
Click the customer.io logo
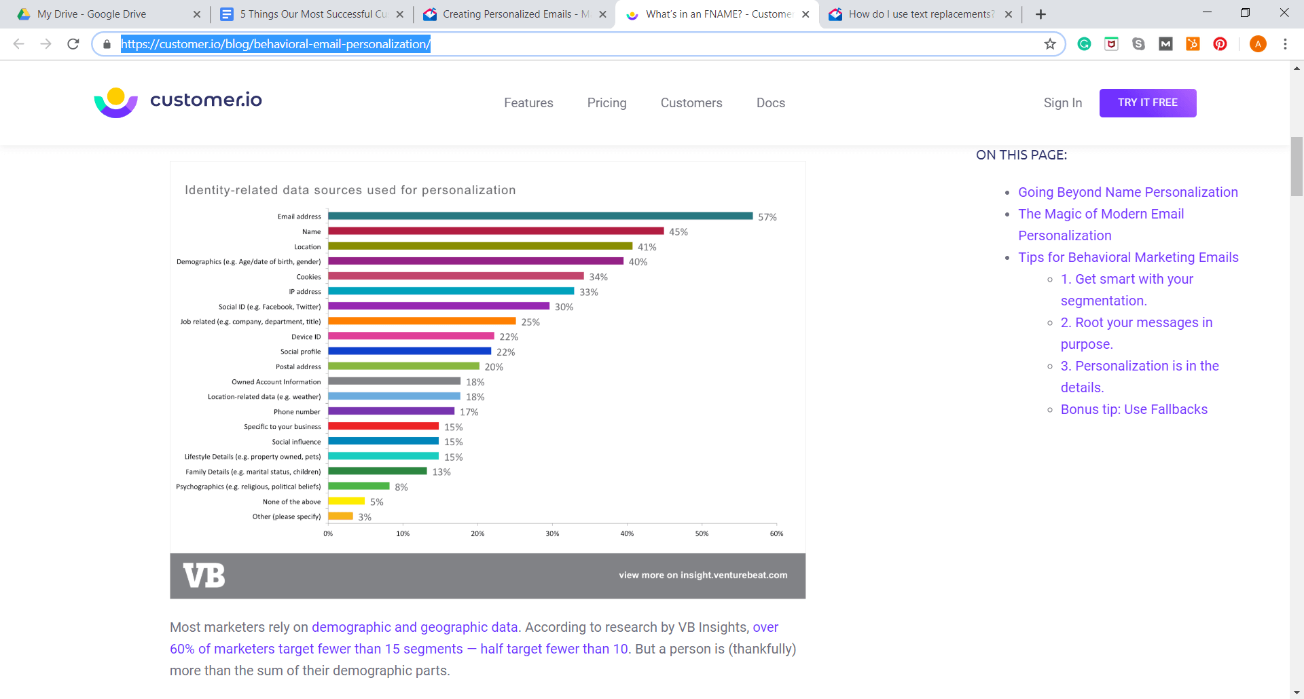(178, 102)
